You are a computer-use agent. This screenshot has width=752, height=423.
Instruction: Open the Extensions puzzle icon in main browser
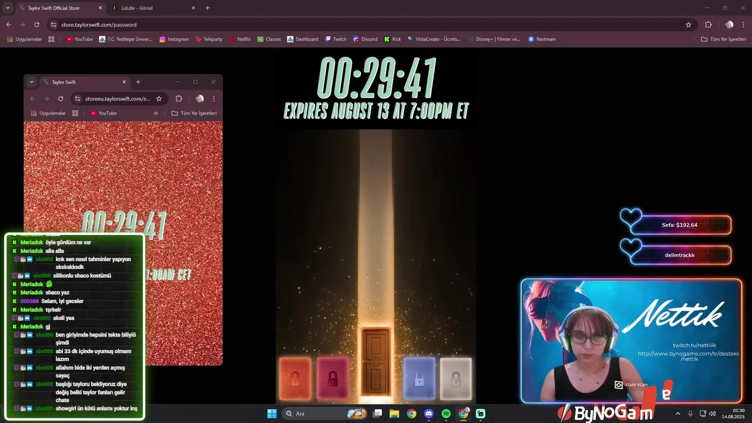pos(709,25)
